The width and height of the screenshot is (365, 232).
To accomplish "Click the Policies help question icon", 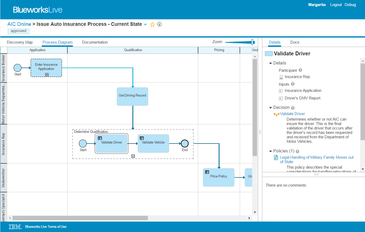I will pyautogui.click(x=297, y=151).
